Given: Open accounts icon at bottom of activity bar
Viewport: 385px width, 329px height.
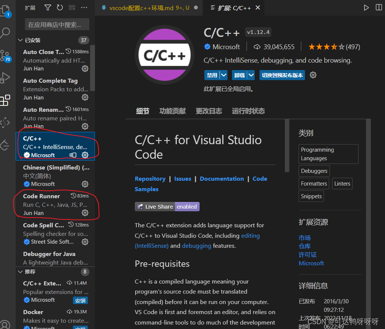Looking at the screenshot, I should 5,324.
